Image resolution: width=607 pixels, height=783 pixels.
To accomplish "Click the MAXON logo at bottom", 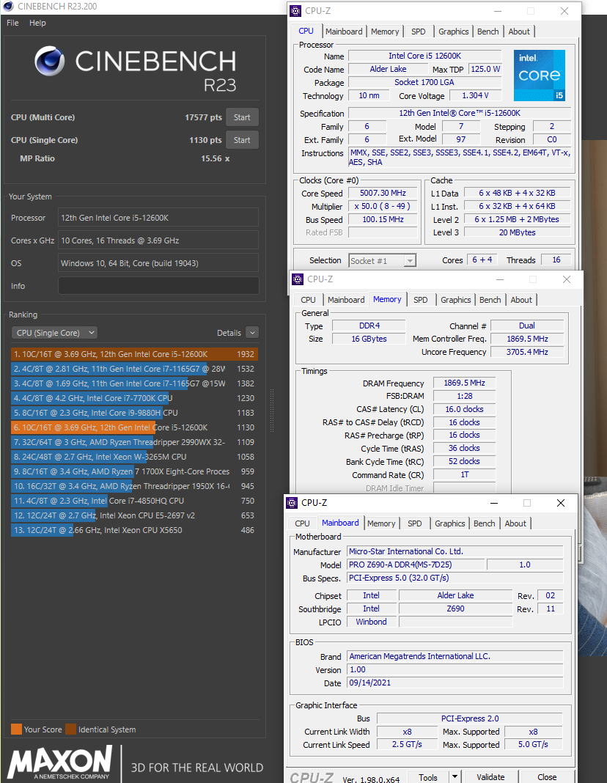I will pos(60,762).
